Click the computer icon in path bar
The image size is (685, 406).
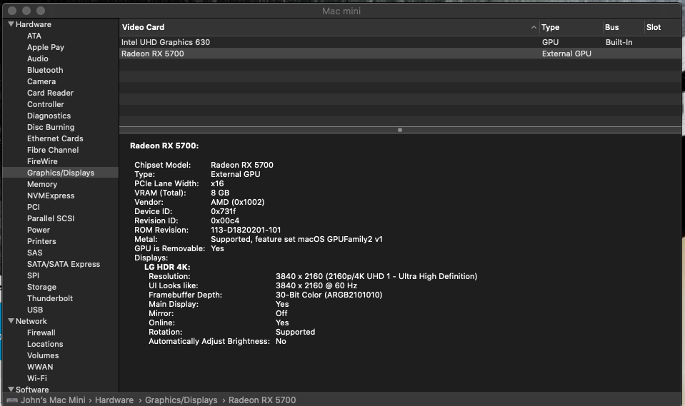(12, 400)
